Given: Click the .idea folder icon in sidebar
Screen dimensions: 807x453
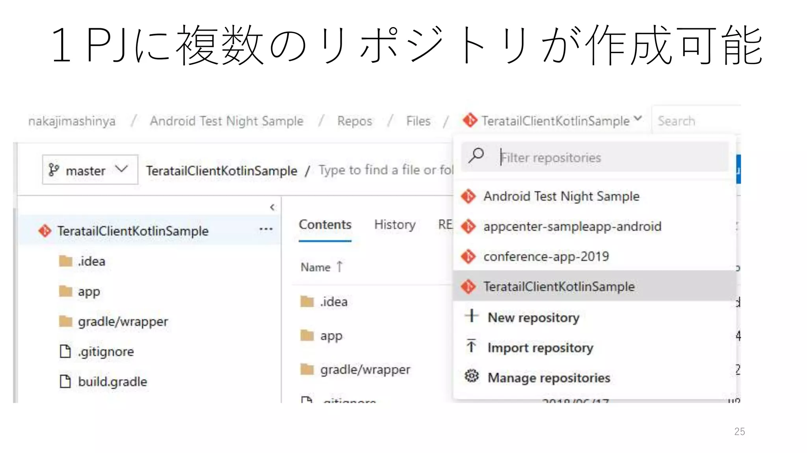Looking at the screenshot, I should [x=65, y=261].
